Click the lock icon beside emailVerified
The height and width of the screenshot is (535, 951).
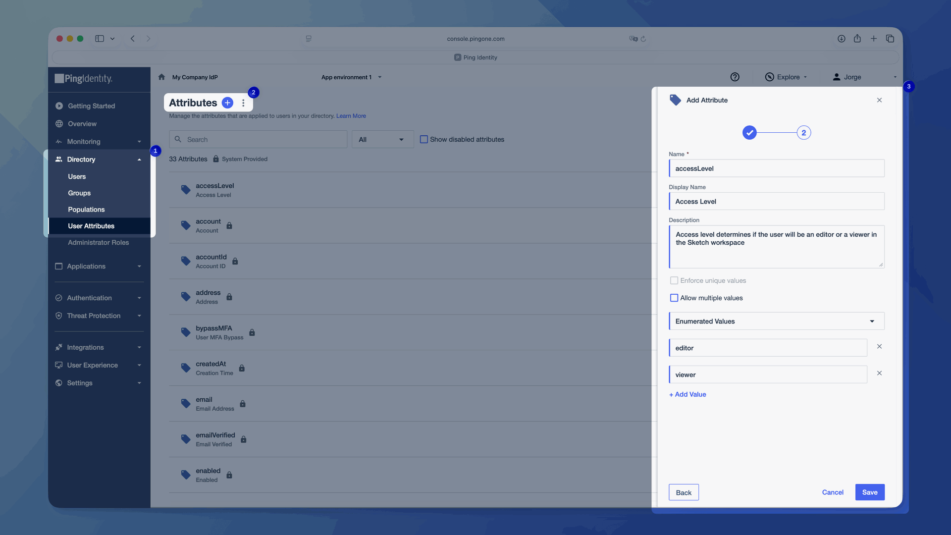[244, 439]
